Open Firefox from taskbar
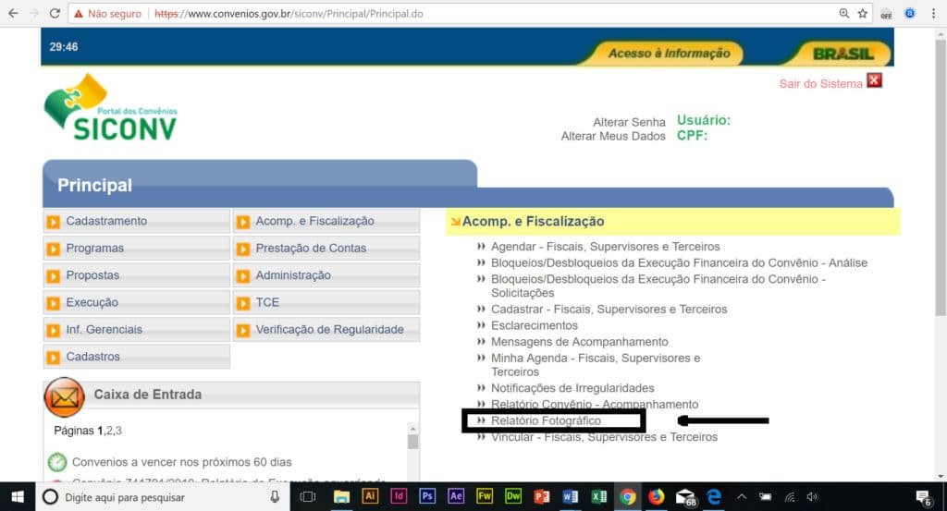Image resolution: width=947 pixels, height=511 pixels. click(656, 496)
